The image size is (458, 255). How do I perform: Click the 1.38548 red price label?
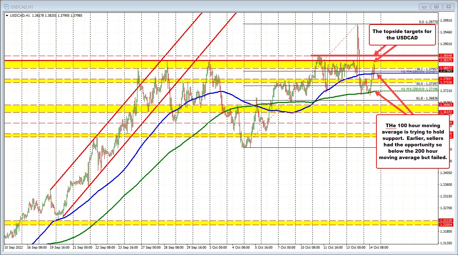[x=446, y=56]
